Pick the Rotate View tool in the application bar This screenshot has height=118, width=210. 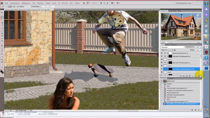[x=108, y=3]
